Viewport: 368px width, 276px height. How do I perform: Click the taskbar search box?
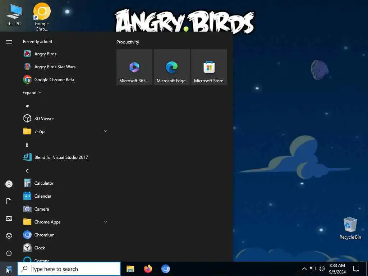[69, 269]
